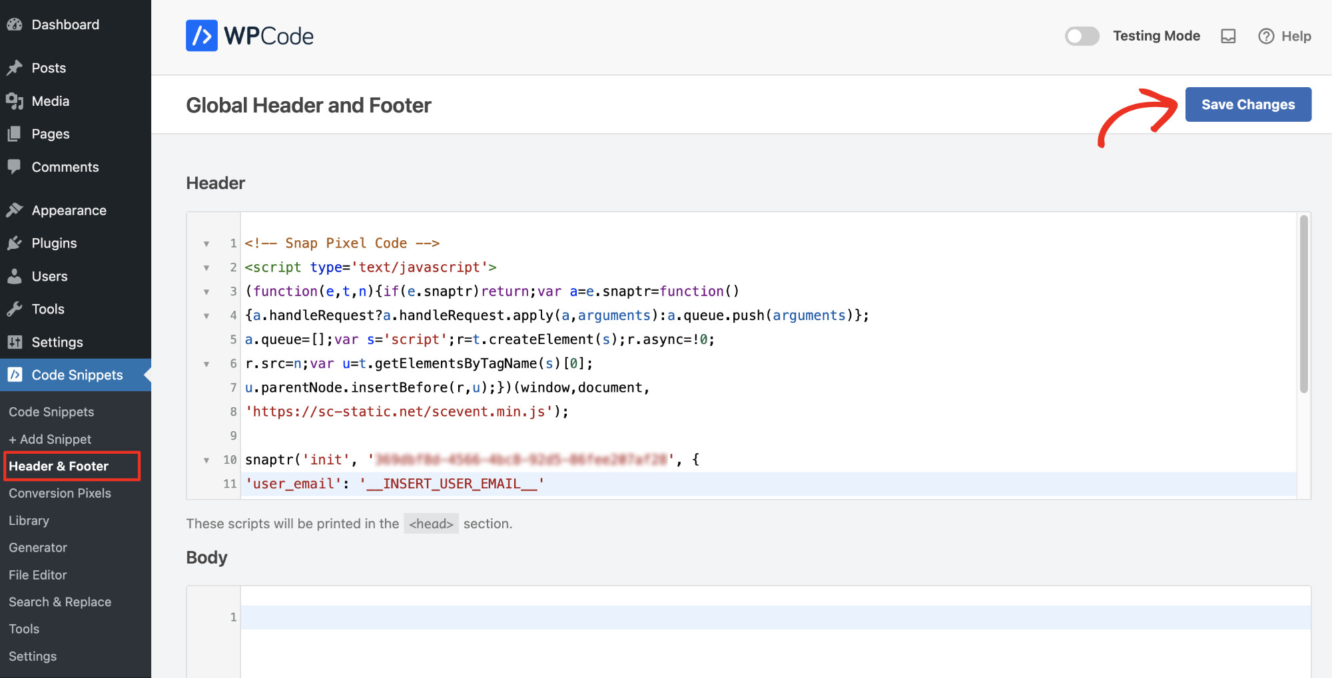1332x678 pixels.
Task: Click the snaptr('init' code line
Action: coord(472,460)
